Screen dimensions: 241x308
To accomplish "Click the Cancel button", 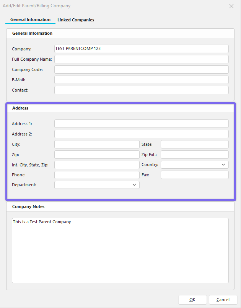I will point(223,300).
